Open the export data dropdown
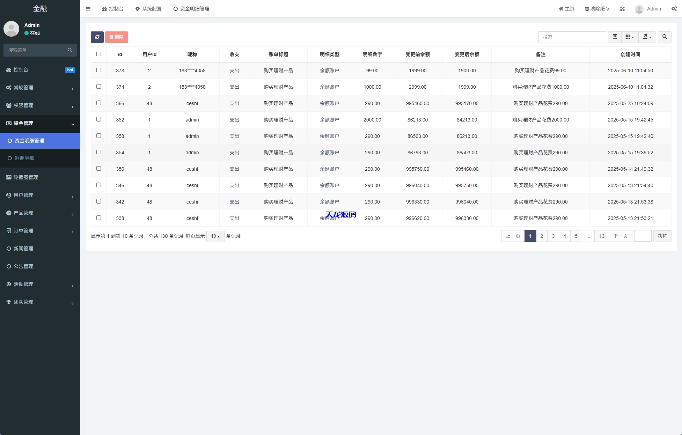This screenshot has height=435, width=682. pyautogui.click(x=647, y=37)
